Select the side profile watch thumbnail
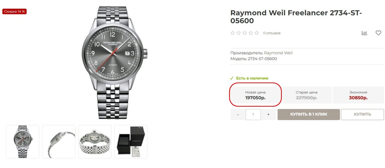Image resolution: width=385 pixels, height=168 pixels. coord(59,142)
